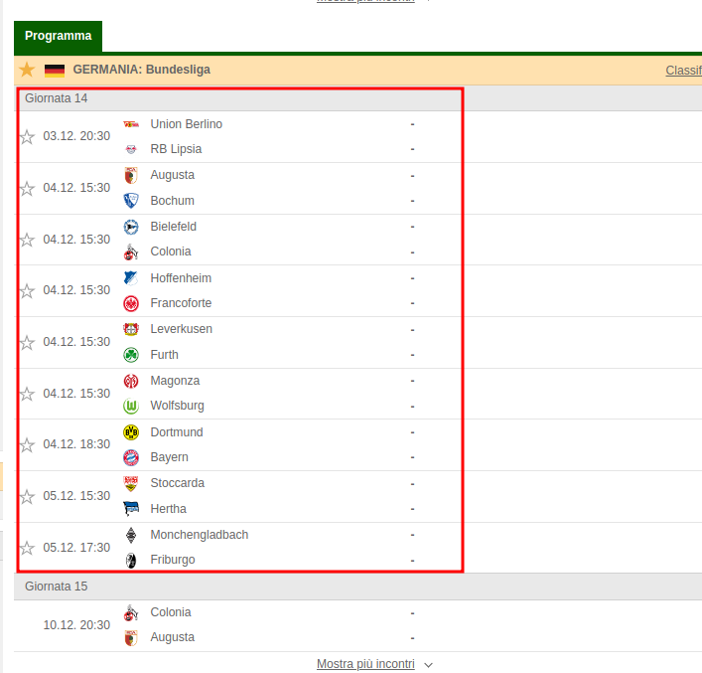Screen dimensions: 702x673
Task: Click the Stoccarda team name
Action: (178, 483)
